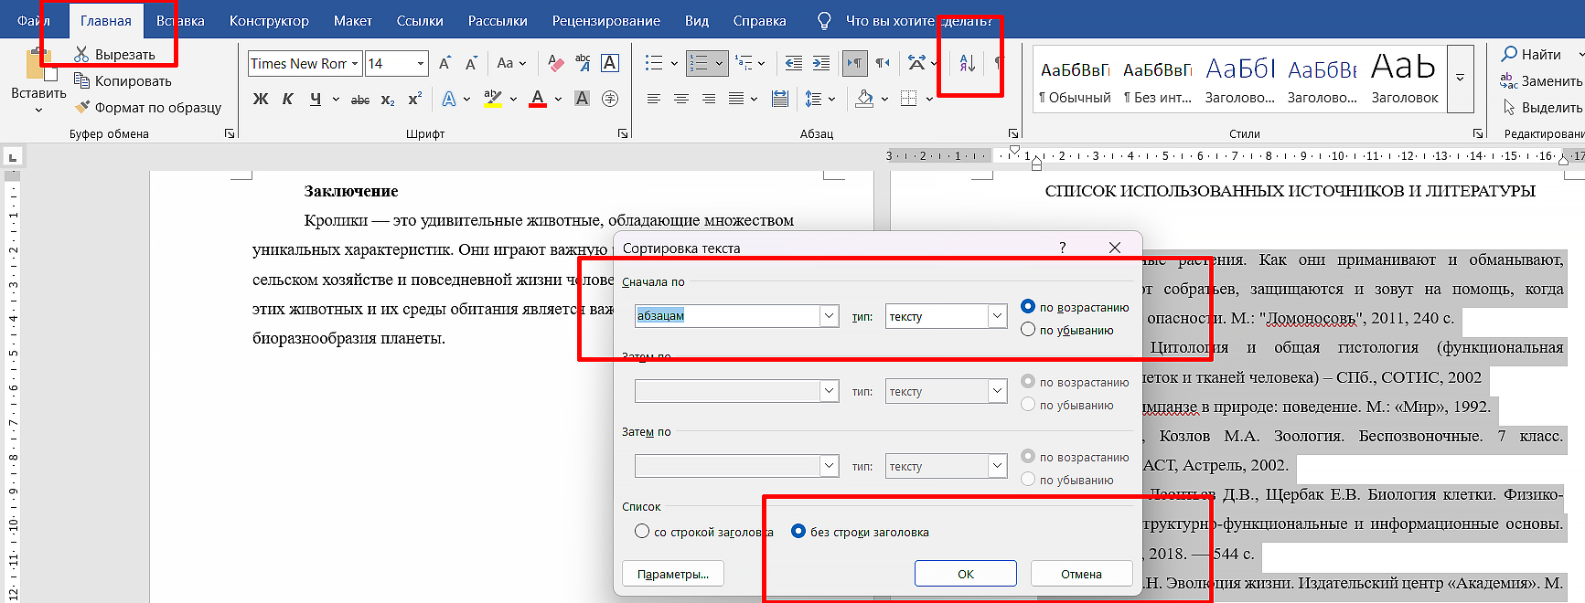Screen dimensions: 1585x603
Task: Switch to the Вид ribbon tab
Action: click(697, 20)
